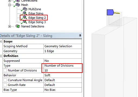Click the MultiZone method icon
This screenshot has width=138, height=97.
[x=25, y=9]
